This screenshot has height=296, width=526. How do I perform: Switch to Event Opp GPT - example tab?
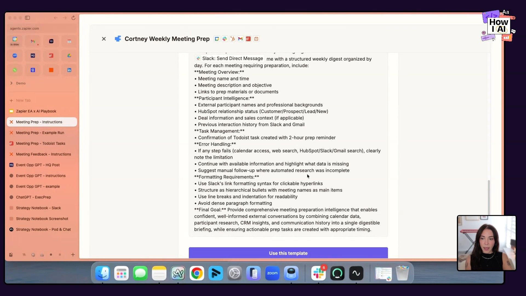point(42,186)
